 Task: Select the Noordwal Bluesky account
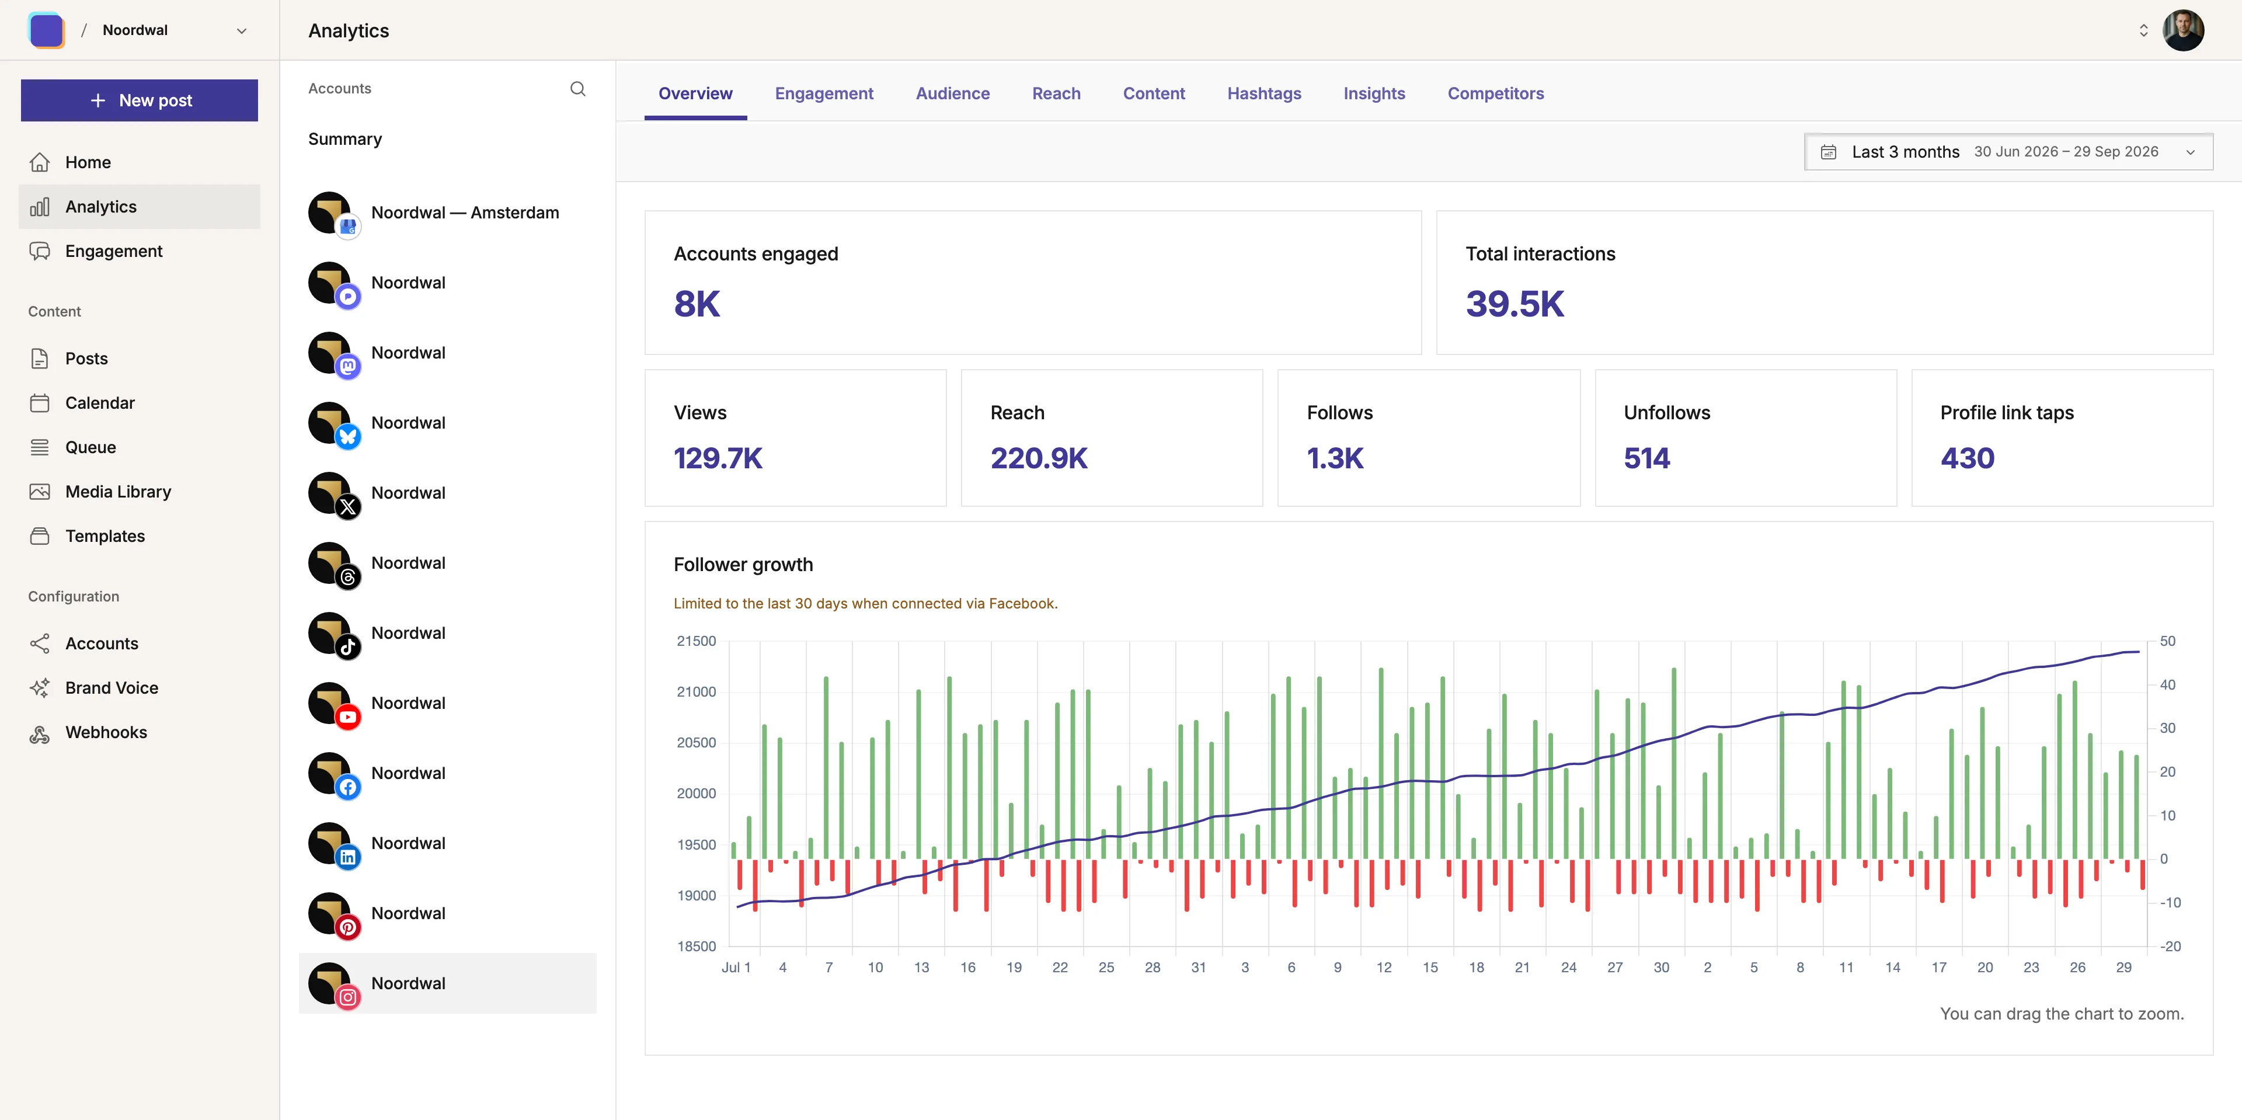click(x=447, y=423)
